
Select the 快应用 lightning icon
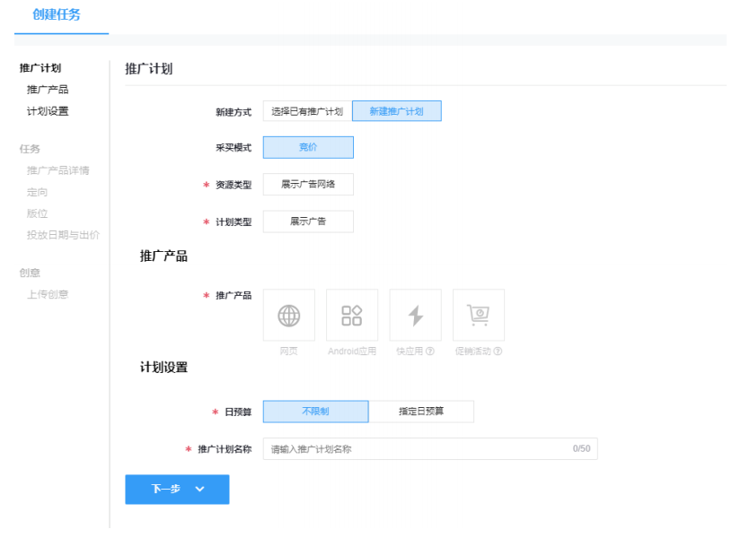pyautogui.click(x=414, y=315)
